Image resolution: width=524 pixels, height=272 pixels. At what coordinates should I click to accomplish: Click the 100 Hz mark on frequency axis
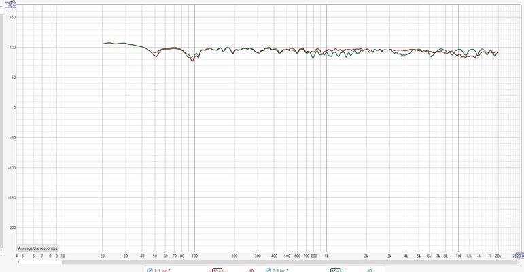(194, 256)
